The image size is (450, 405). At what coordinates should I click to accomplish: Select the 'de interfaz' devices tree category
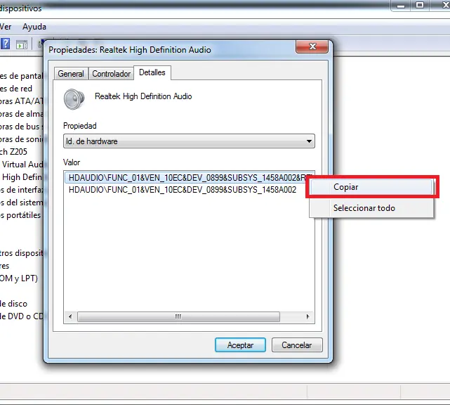[22, 190]
